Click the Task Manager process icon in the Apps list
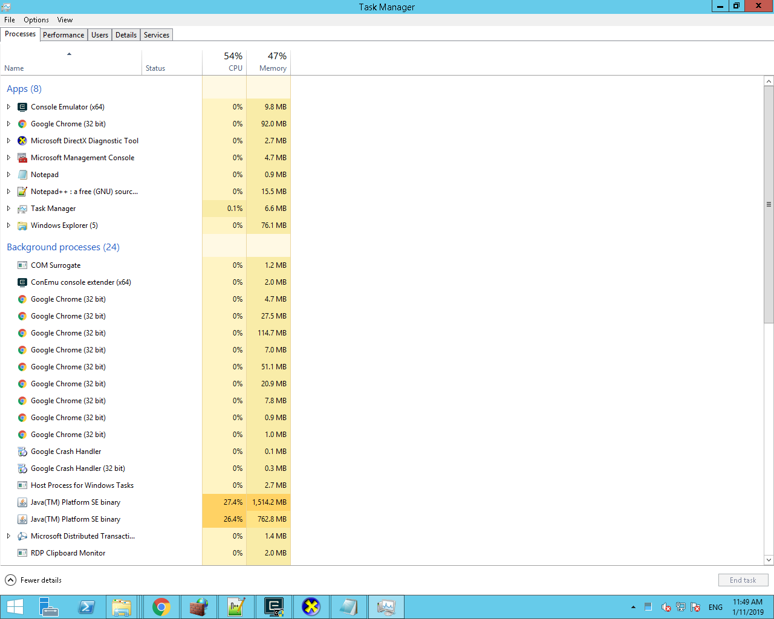 click(22, 209)
